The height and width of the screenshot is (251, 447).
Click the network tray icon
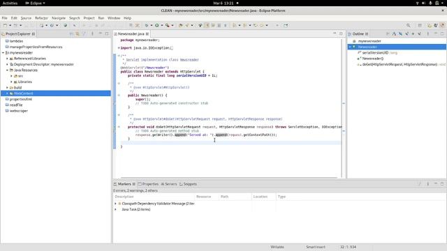coord(418,3)
